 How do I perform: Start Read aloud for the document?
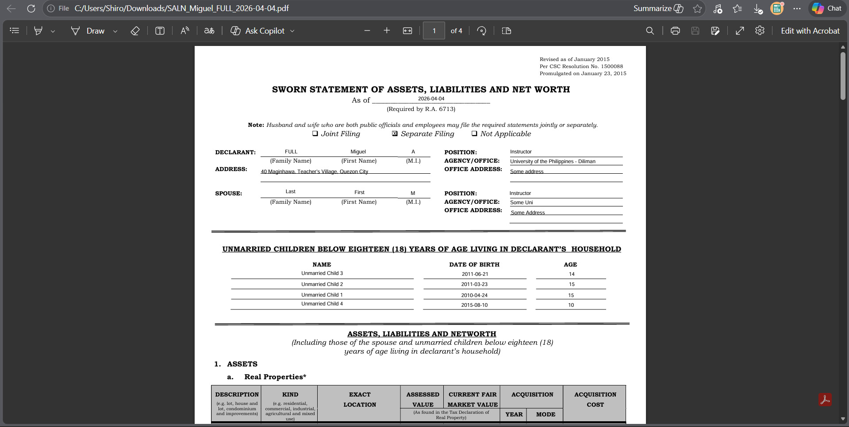coord(184,30)
